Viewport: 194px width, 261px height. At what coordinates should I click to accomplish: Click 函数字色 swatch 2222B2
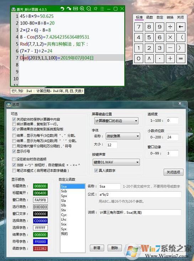click(40, 249)
